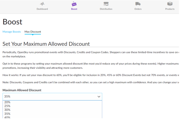
Task: Choose 20% from the discount list
Action: [7, 102]
